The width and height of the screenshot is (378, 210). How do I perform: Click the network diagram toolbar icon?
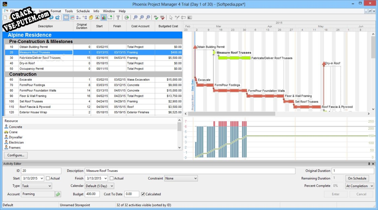click(78, 17)
